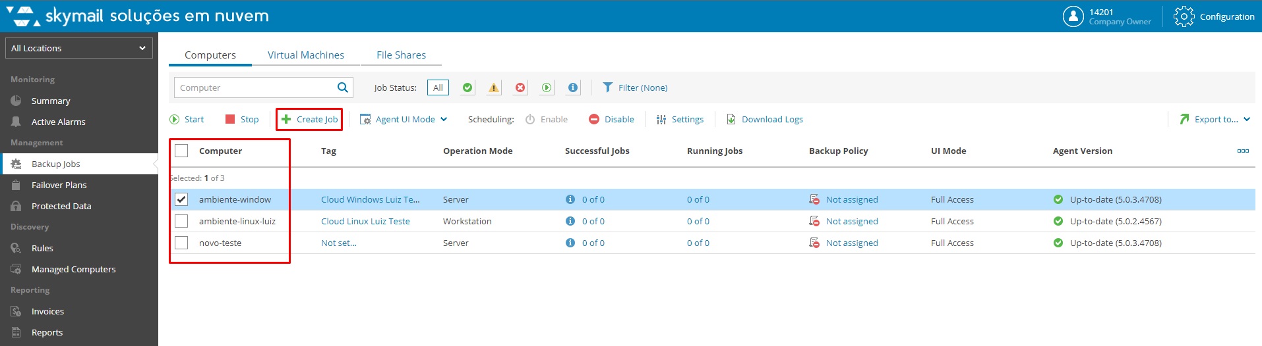Open the Settings button

680,119
